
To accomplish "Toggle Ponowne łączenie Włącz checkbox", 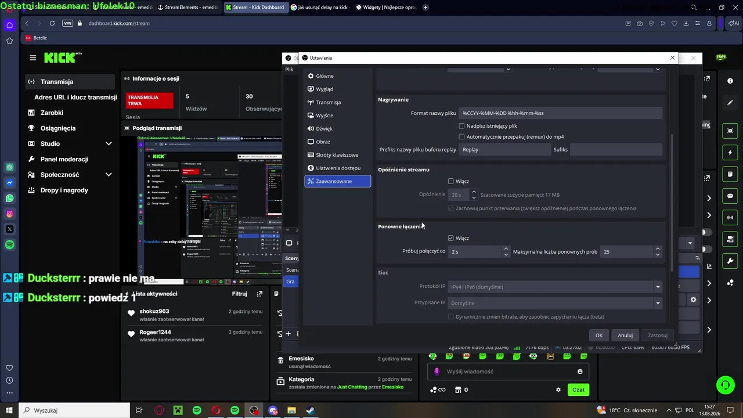I will (451, 238).
